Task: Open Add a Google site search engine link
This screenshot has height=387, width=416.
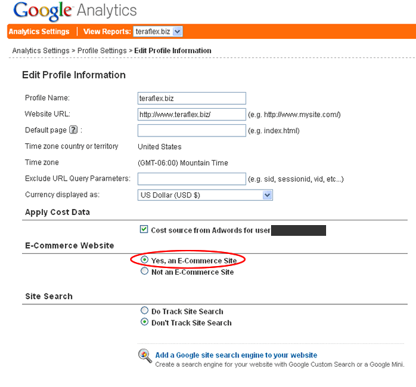Action: click(x=236, y=355)
